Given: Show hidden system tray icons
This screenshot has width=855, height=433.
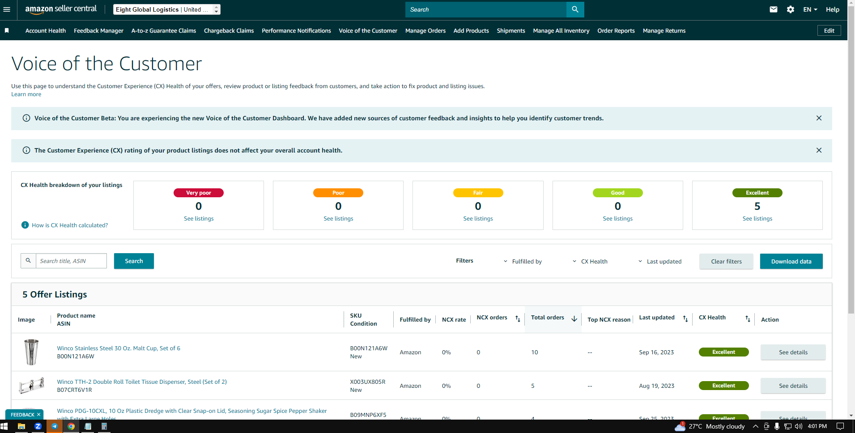Looking at the screenshot, I should click(756, 426).
